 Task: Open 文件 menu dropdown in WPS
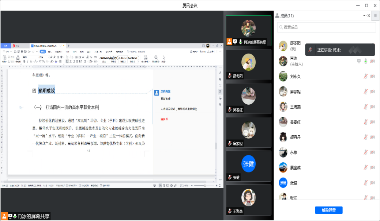pyautogui.click(x=8, y=51)
